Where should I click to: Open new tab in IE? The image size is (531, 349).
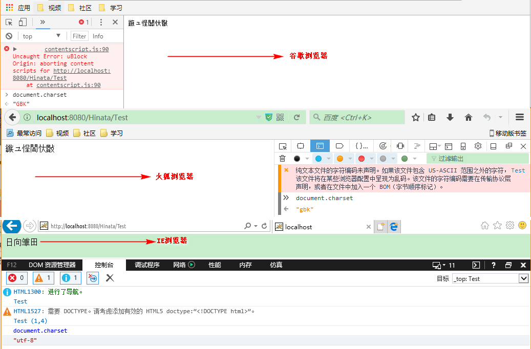click(380, 227)
